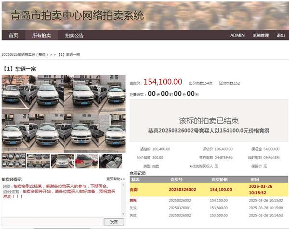Image resolution: width=289 pixels, height=229 pixels.
Task: Select the second vehicle thumbnail
Action: point(38,161)
